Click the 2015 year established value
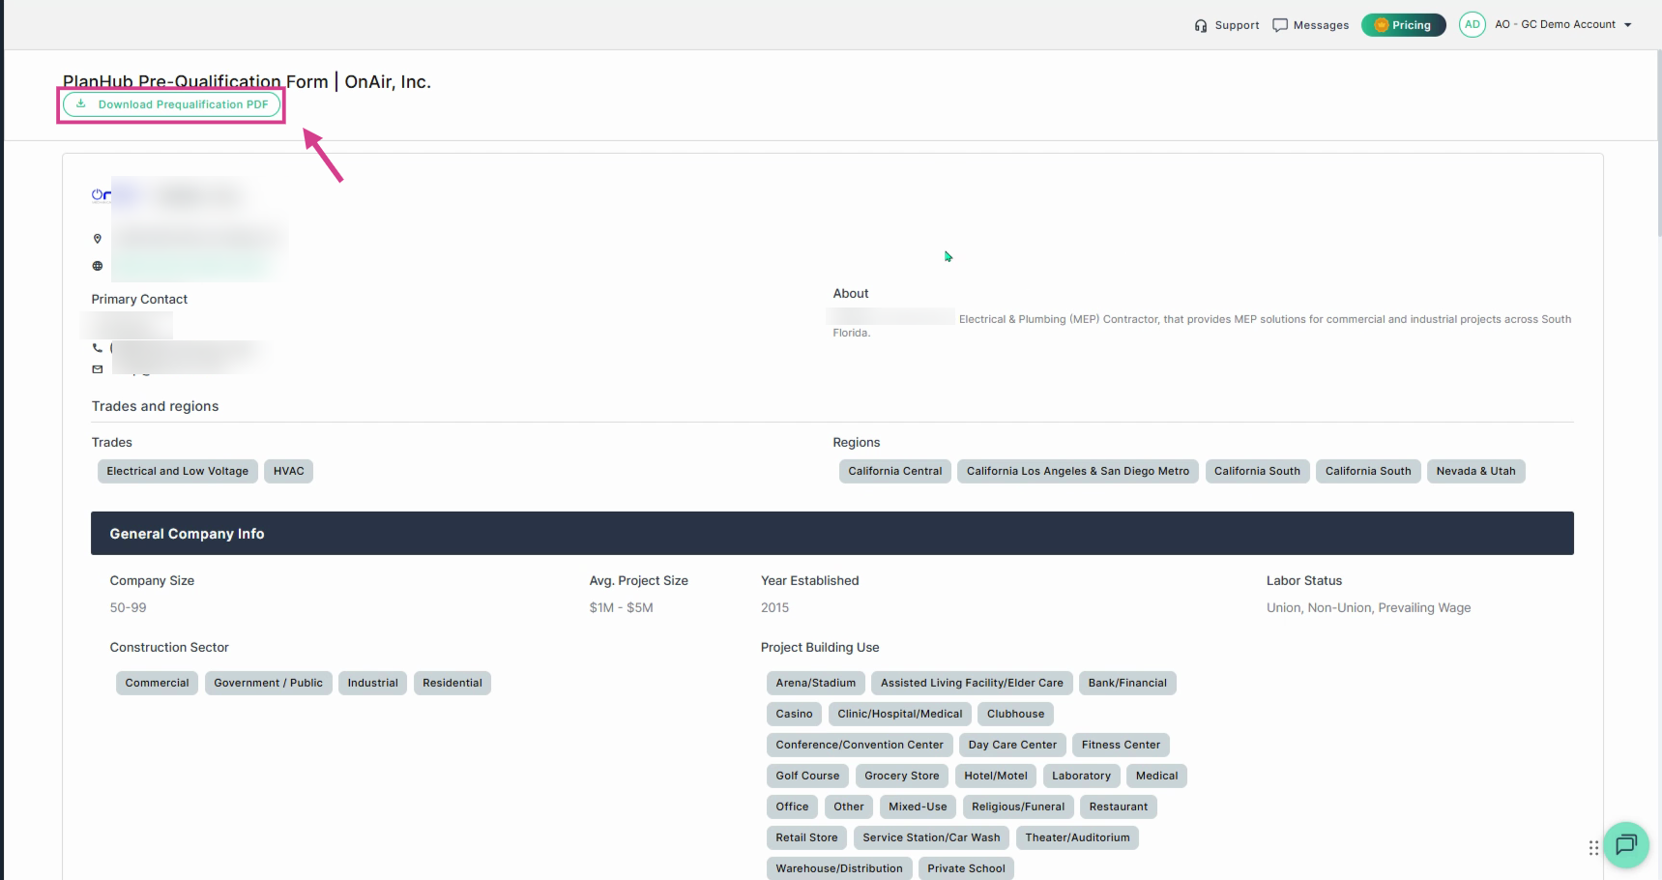The width and height of the screenshot is (1662, 880). point(774,607)
